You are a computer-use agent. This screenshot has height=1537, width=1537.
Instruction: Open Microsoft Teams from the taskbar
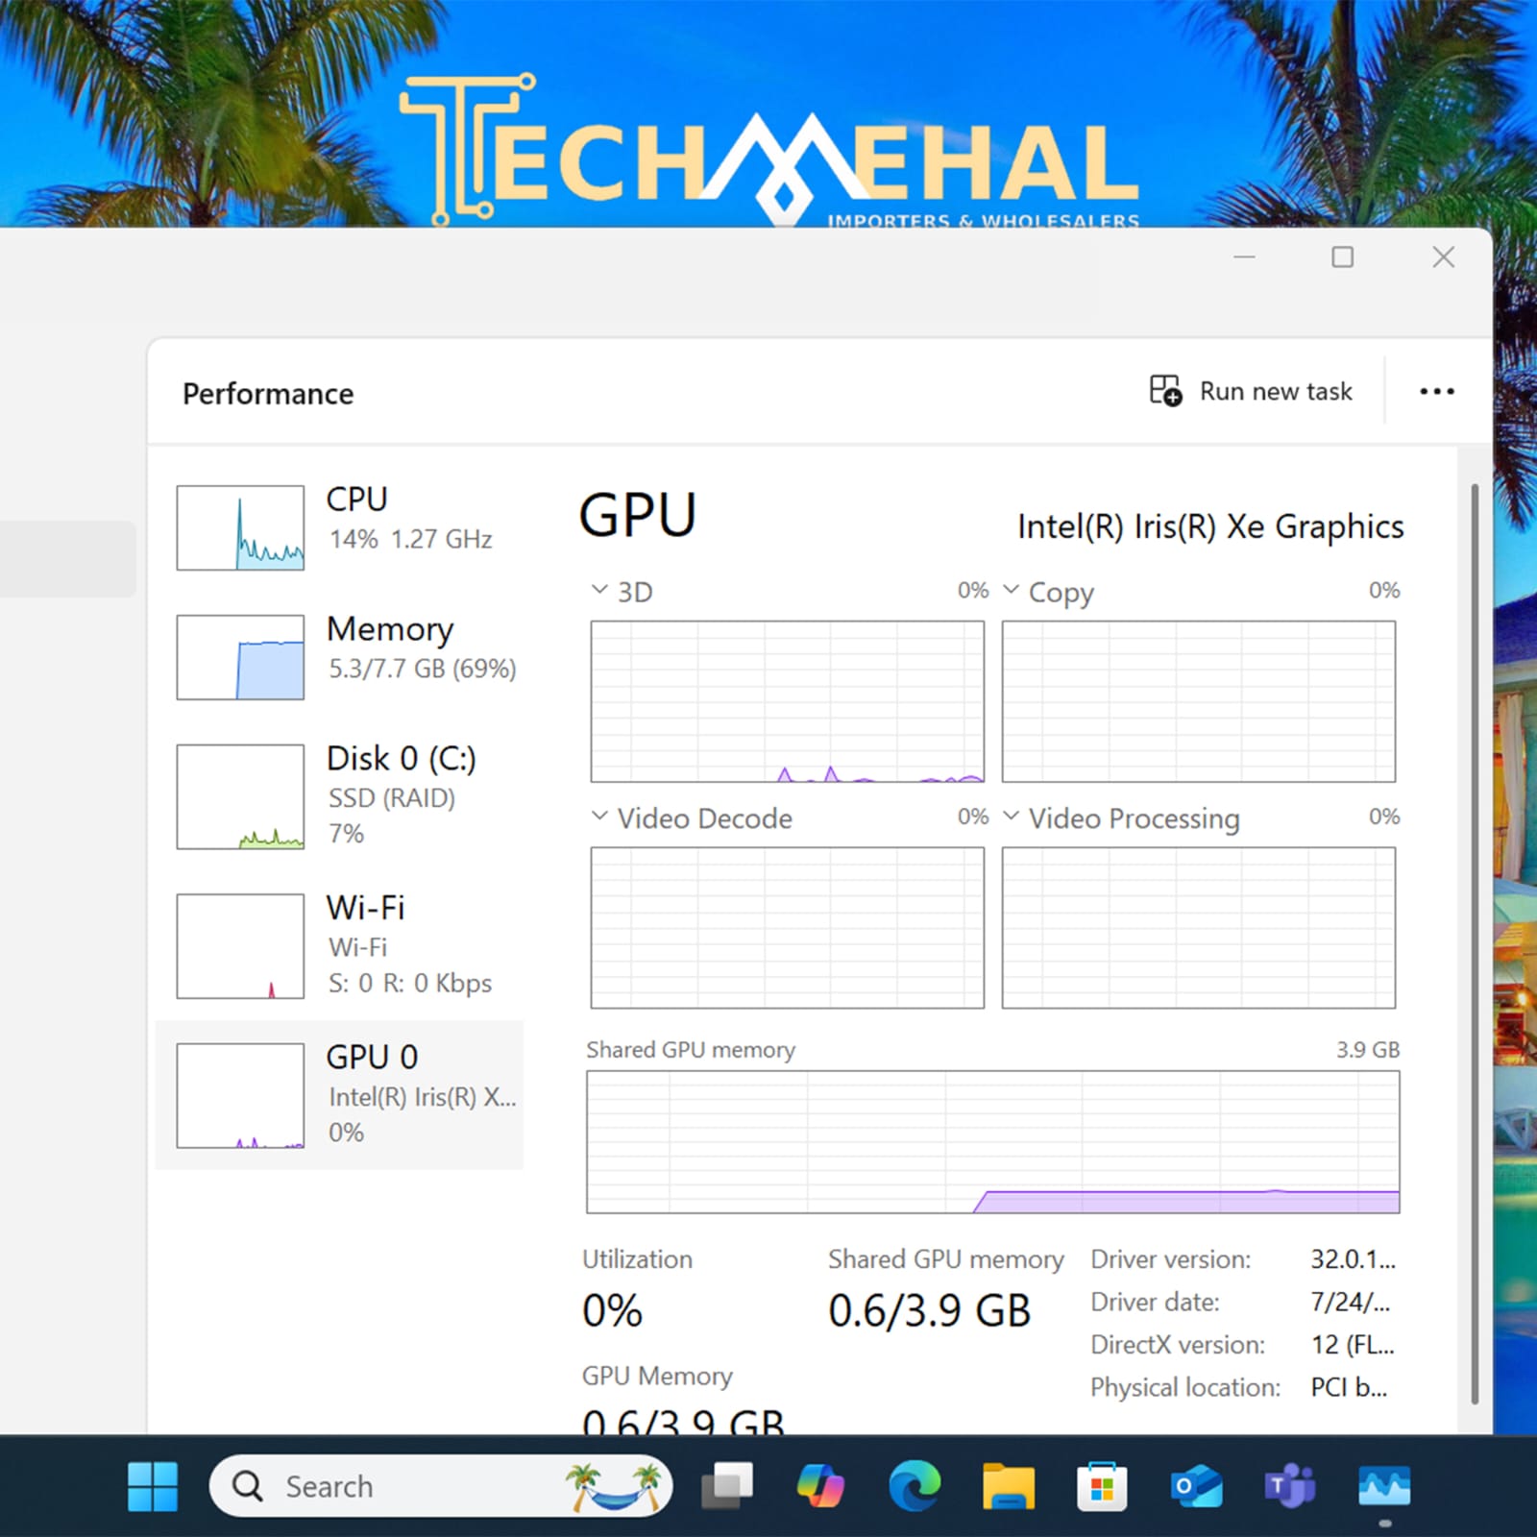1290,1486
